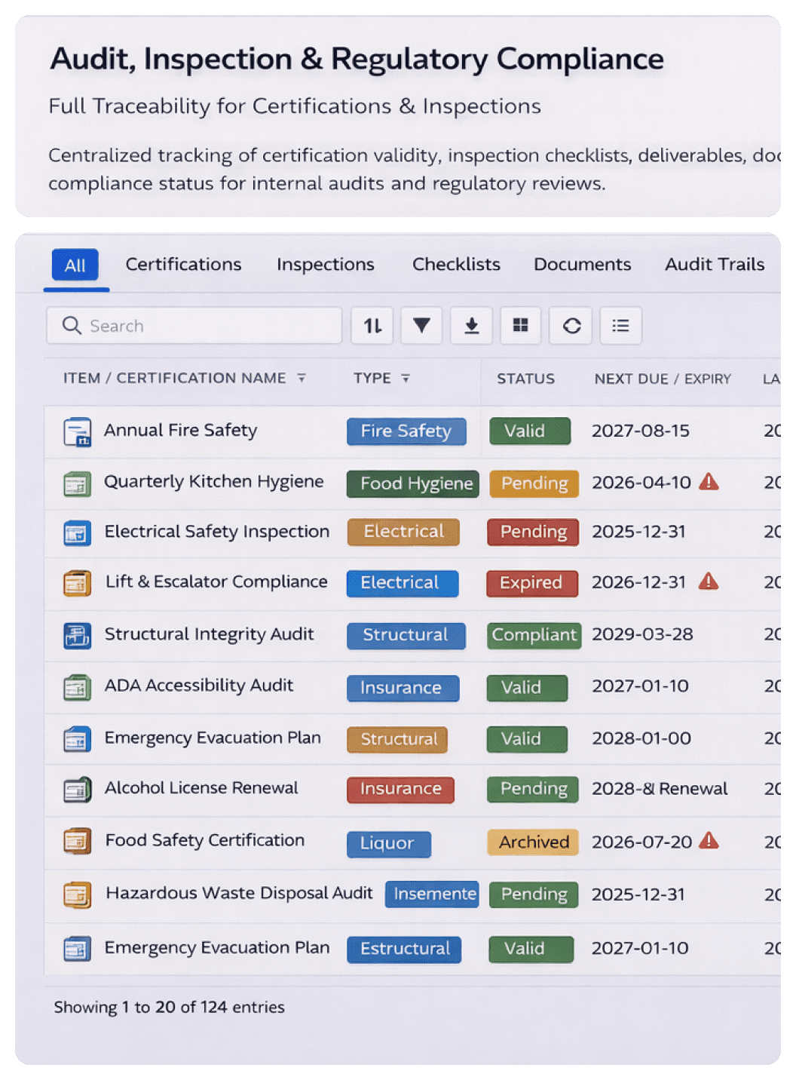Refresh the table with the sync icon
The height and width of the screenshot is (1080, 796).
(571, 326)
